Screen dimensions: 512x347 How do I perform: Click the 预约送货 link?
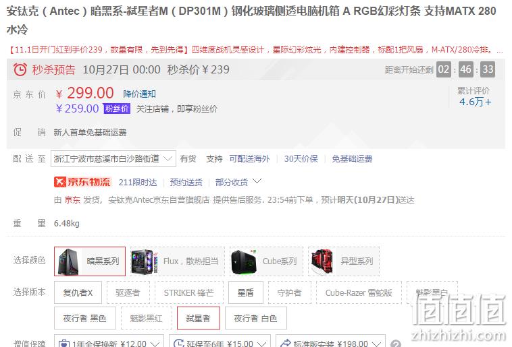click(x=186, y=182)
